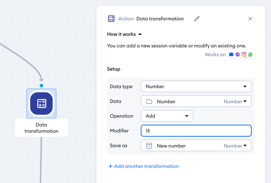Click the Modifier input field
Screen dimensions: 271x183
(x=196, y=131)
